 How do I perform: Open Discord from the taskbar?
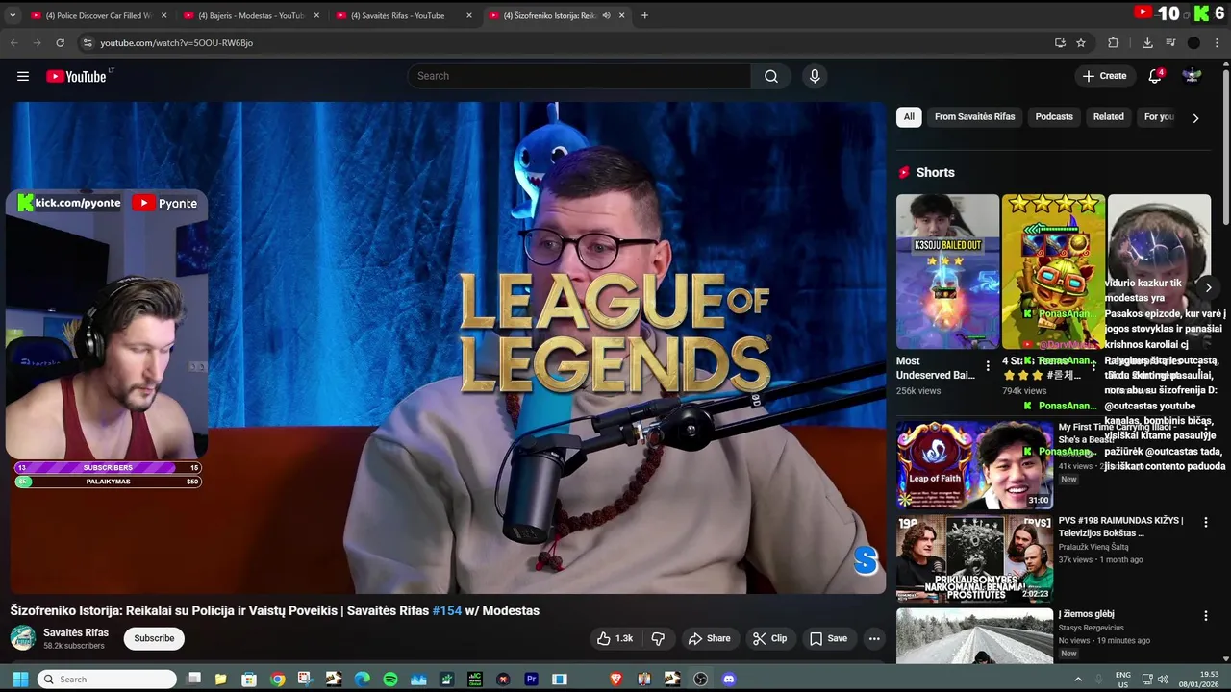pyautogui.click(x=729, y=679)
